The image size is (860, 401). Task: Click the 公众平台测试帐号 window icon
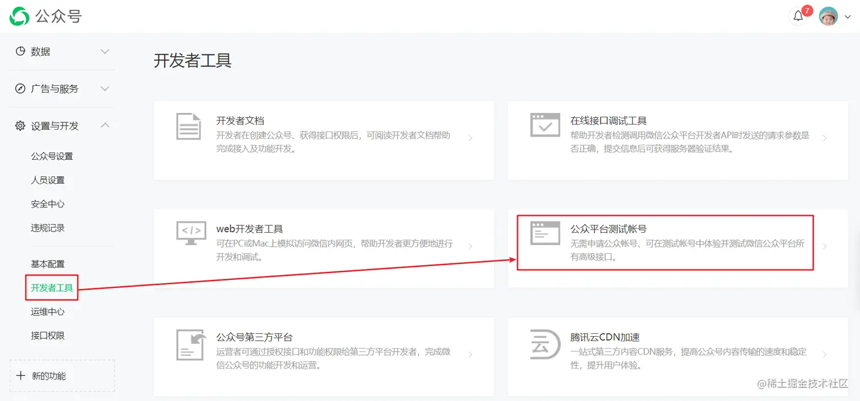(545, 233)
